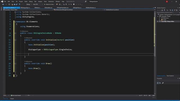Collapse the DSSingleChoiceNode class block
Image resolution: width=180 pixels, height=101 pixels.
[x=15, y=33]
